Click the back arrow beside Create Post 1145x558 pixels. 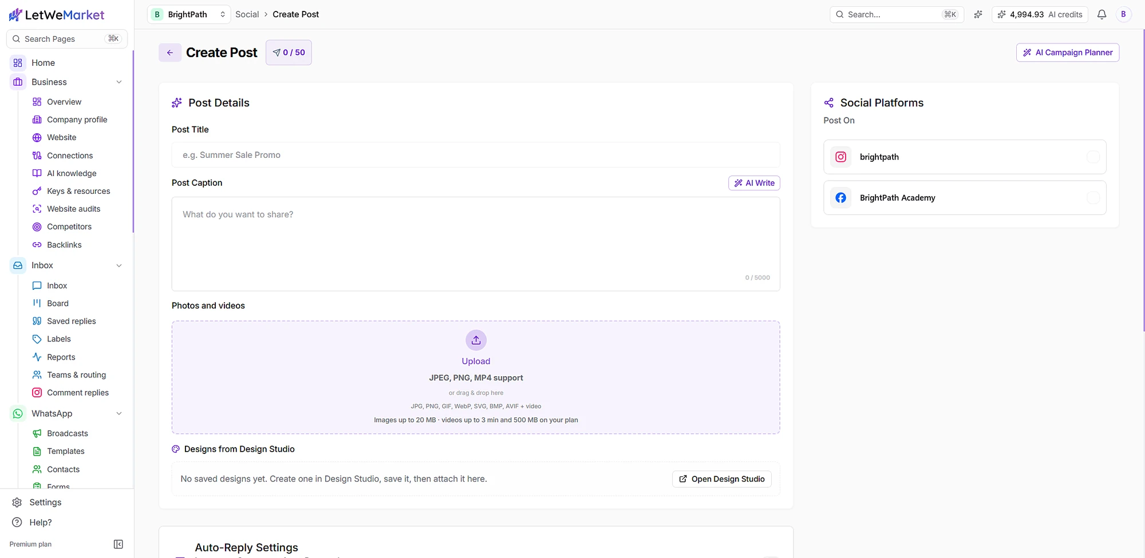[x=170, y=53]
